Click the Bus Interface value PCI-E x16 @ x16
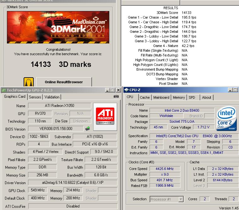 pyautogui.click(x=95, y=144)
